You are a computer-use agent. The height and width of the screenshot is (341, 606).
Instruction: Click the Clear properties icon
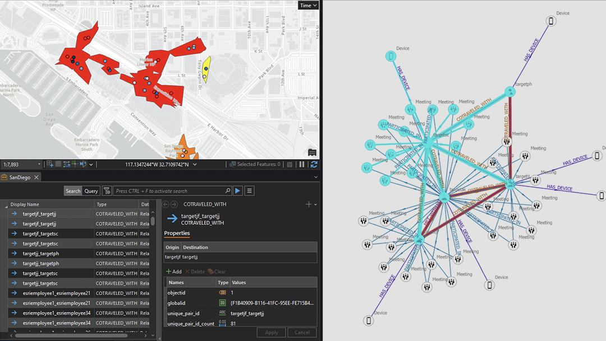[218, 272]
